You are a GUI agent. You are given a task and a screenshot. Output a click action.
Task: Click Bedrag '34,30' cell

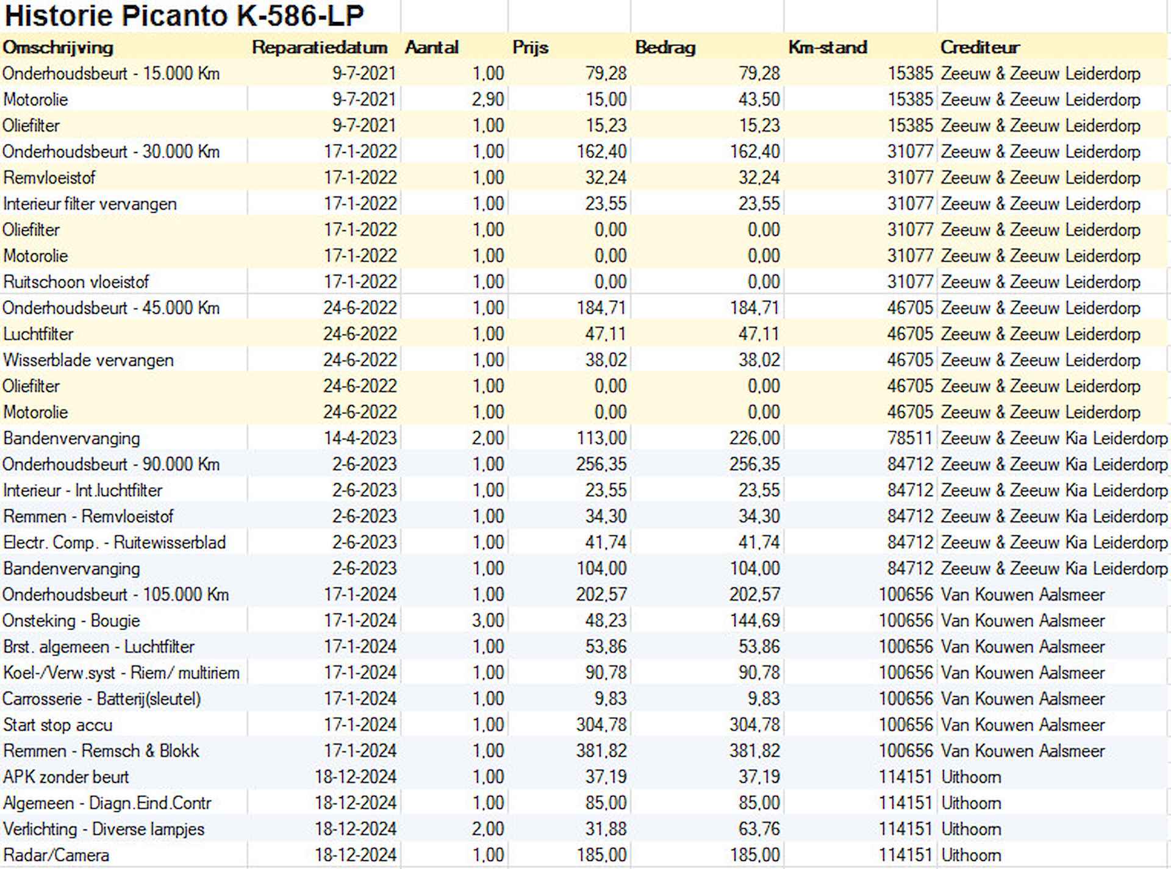759,517
